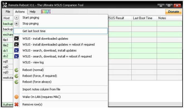The width and height of the screenshot is (184, 108).
Task: Maximize the Remote Reboot X11 window
Action: (169, 5)
